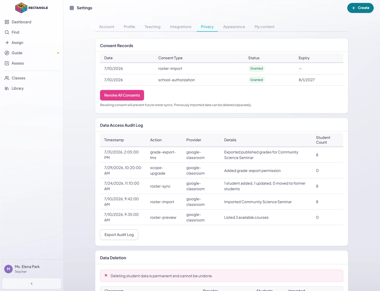Click the Create button

point(360,8)
